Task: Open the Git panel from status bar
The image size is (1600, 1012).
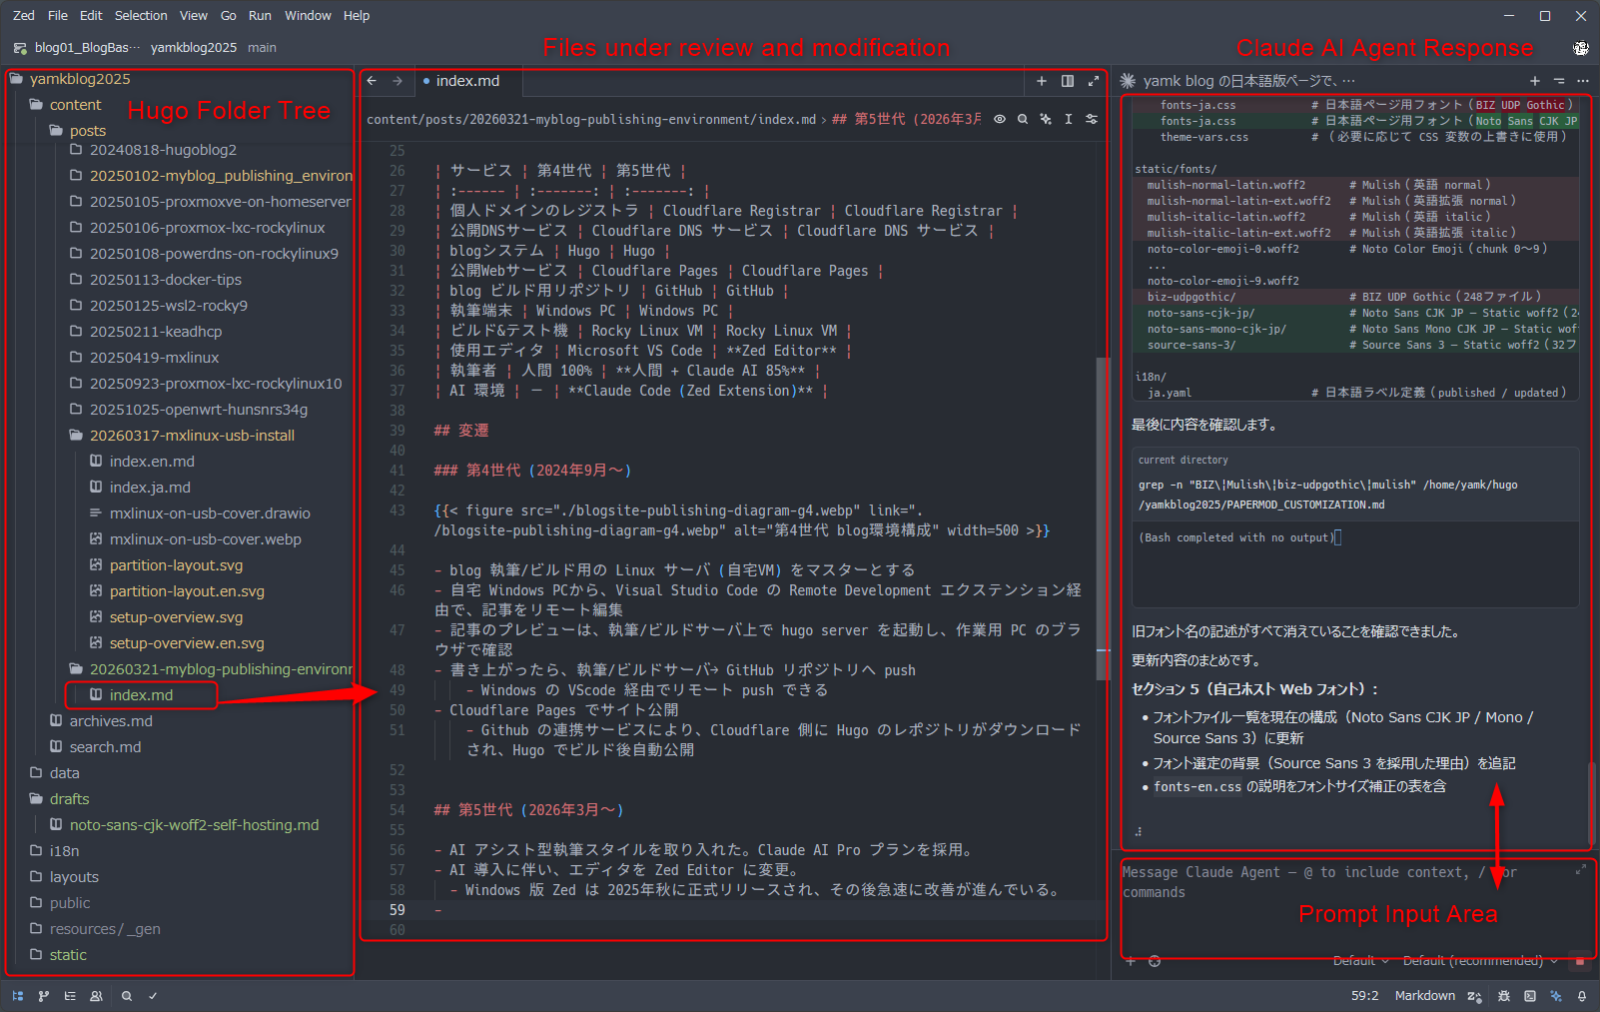Action: tap(44, 996)
